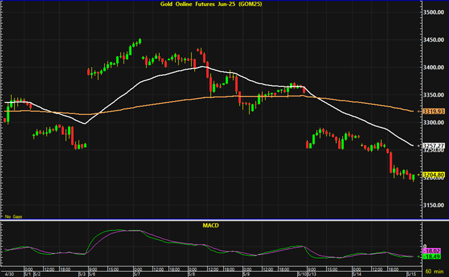Screen dimensions: 449x277
Task: Click the 5/14 date marker
Action: coord(356,272)
